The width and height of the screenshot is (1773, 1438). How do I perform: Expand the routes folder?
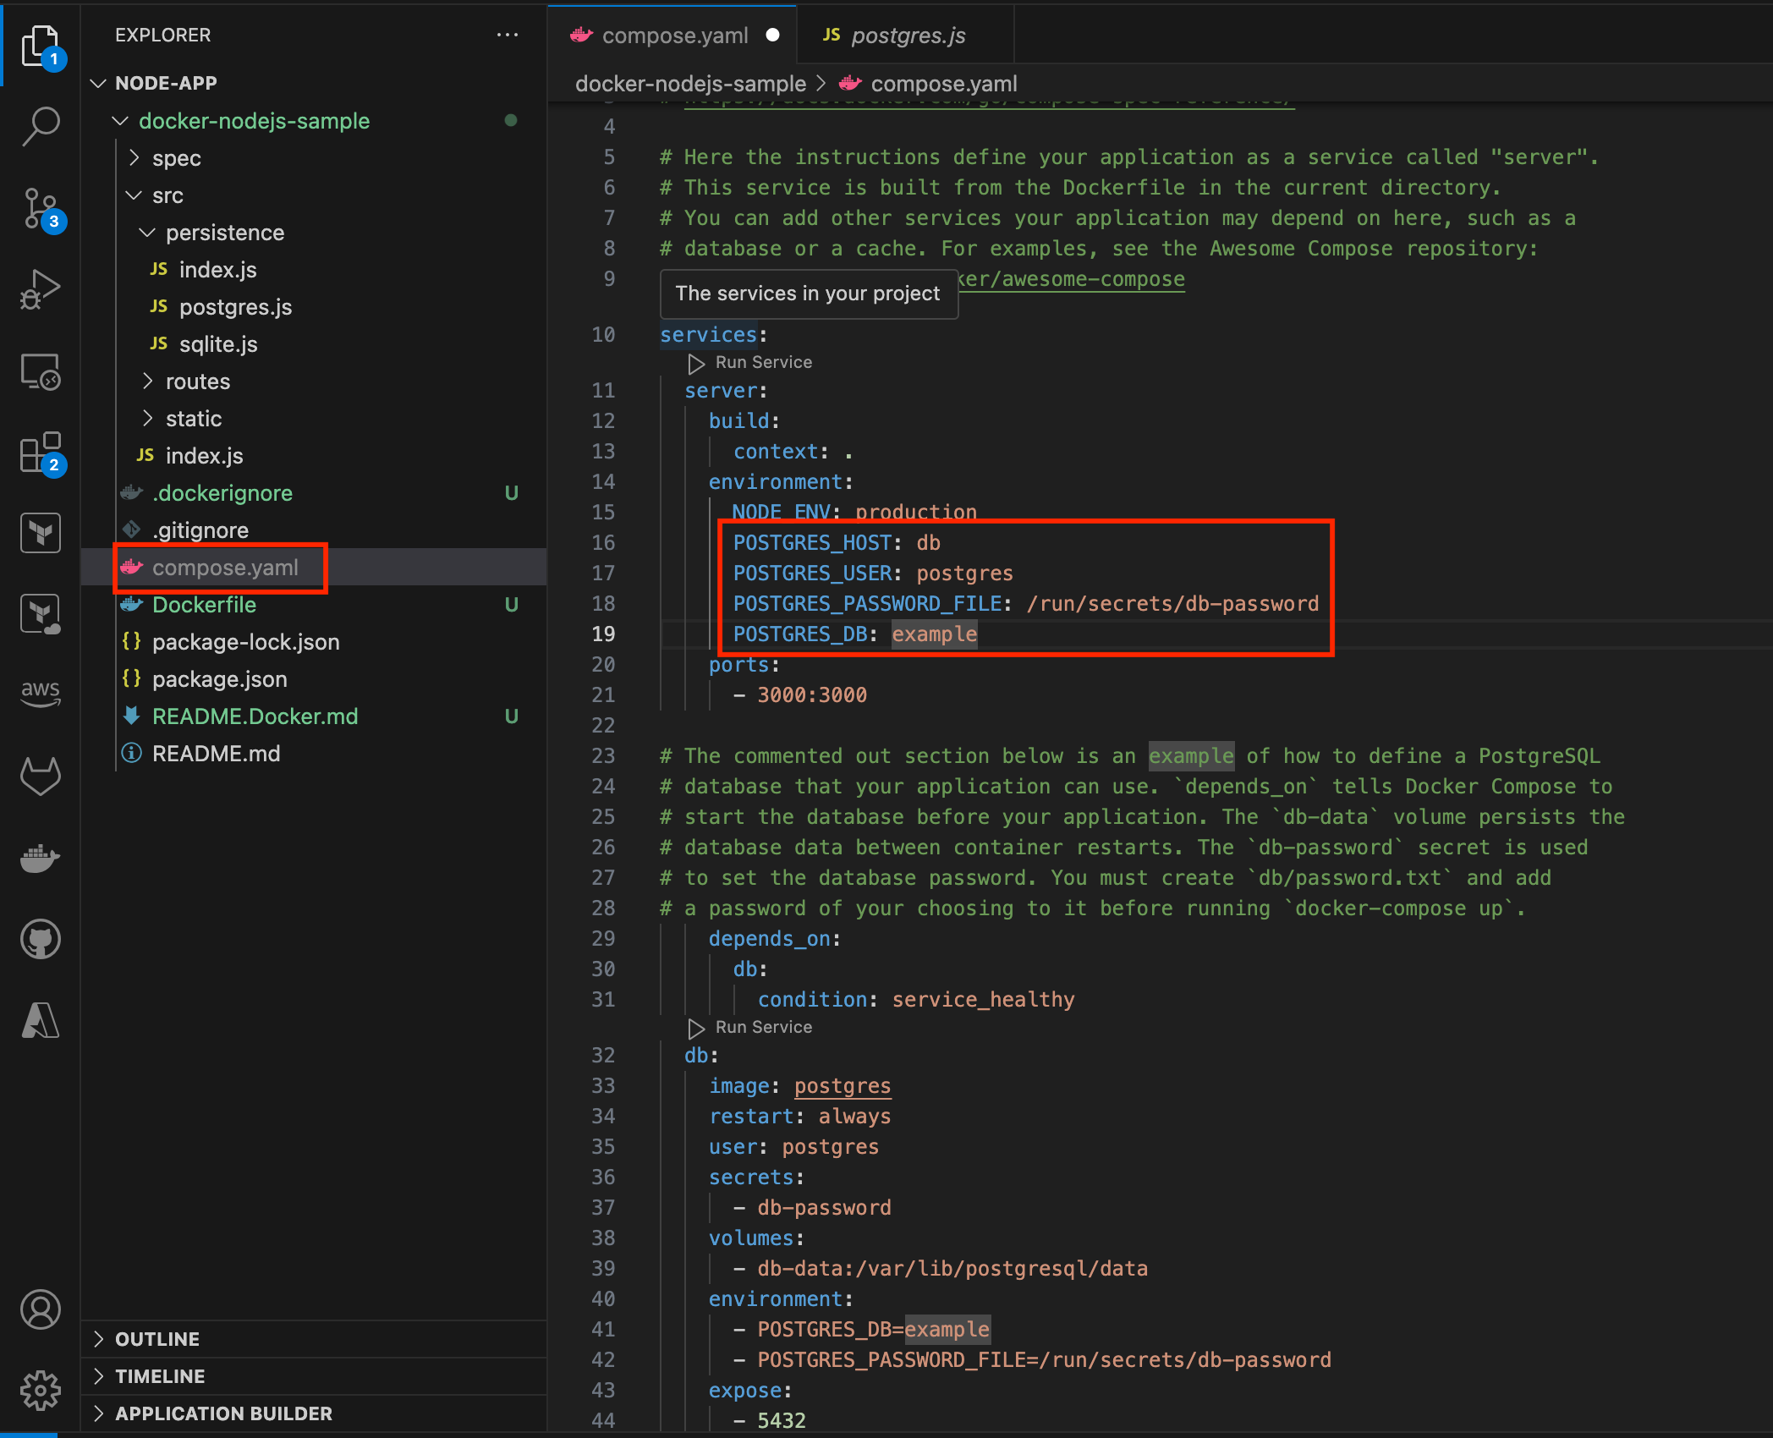coord(147,381)
